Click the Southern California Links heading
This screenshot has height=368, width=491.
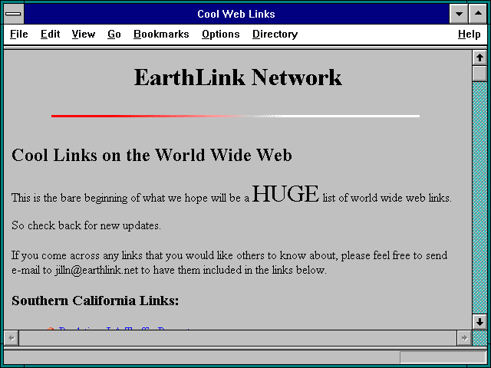[95, 301]
